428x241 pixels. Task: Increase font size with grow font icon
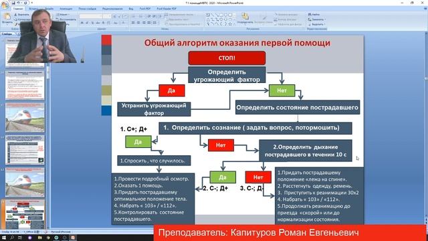(x=114, y=16)
